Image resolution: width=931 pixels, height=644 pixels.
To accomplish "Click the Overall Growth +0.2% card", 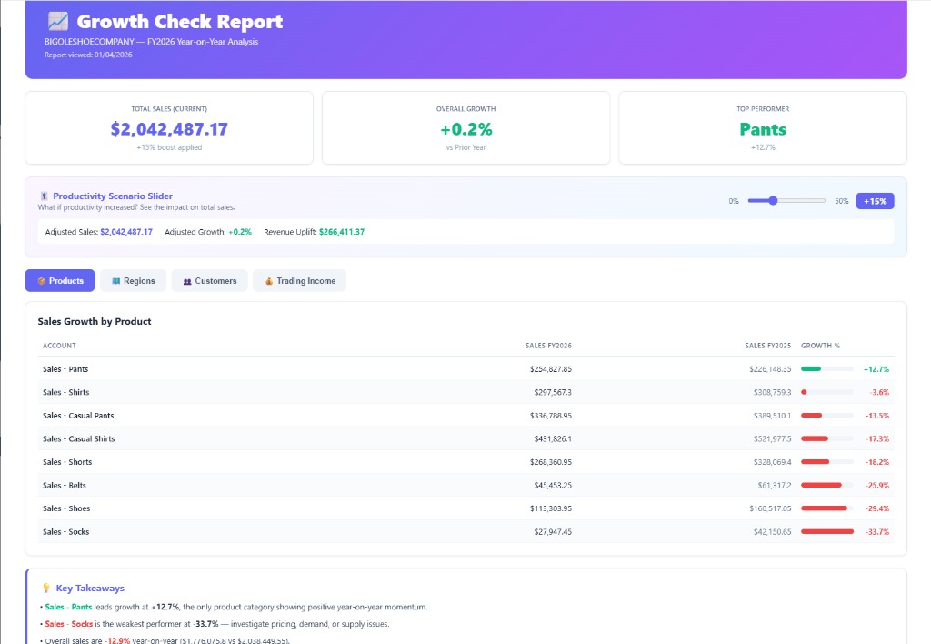I will pos(465,127).
